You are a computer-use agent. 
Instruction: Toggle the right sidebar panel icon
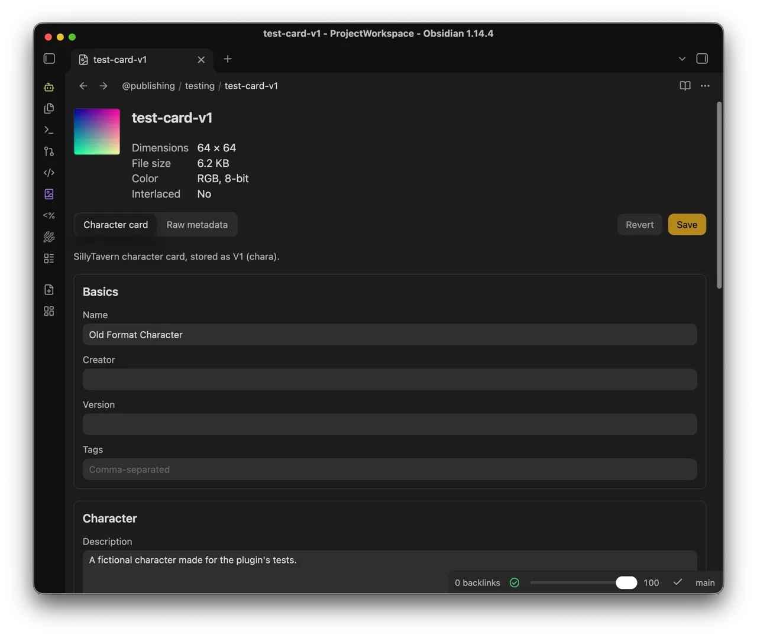pos(702,59)
